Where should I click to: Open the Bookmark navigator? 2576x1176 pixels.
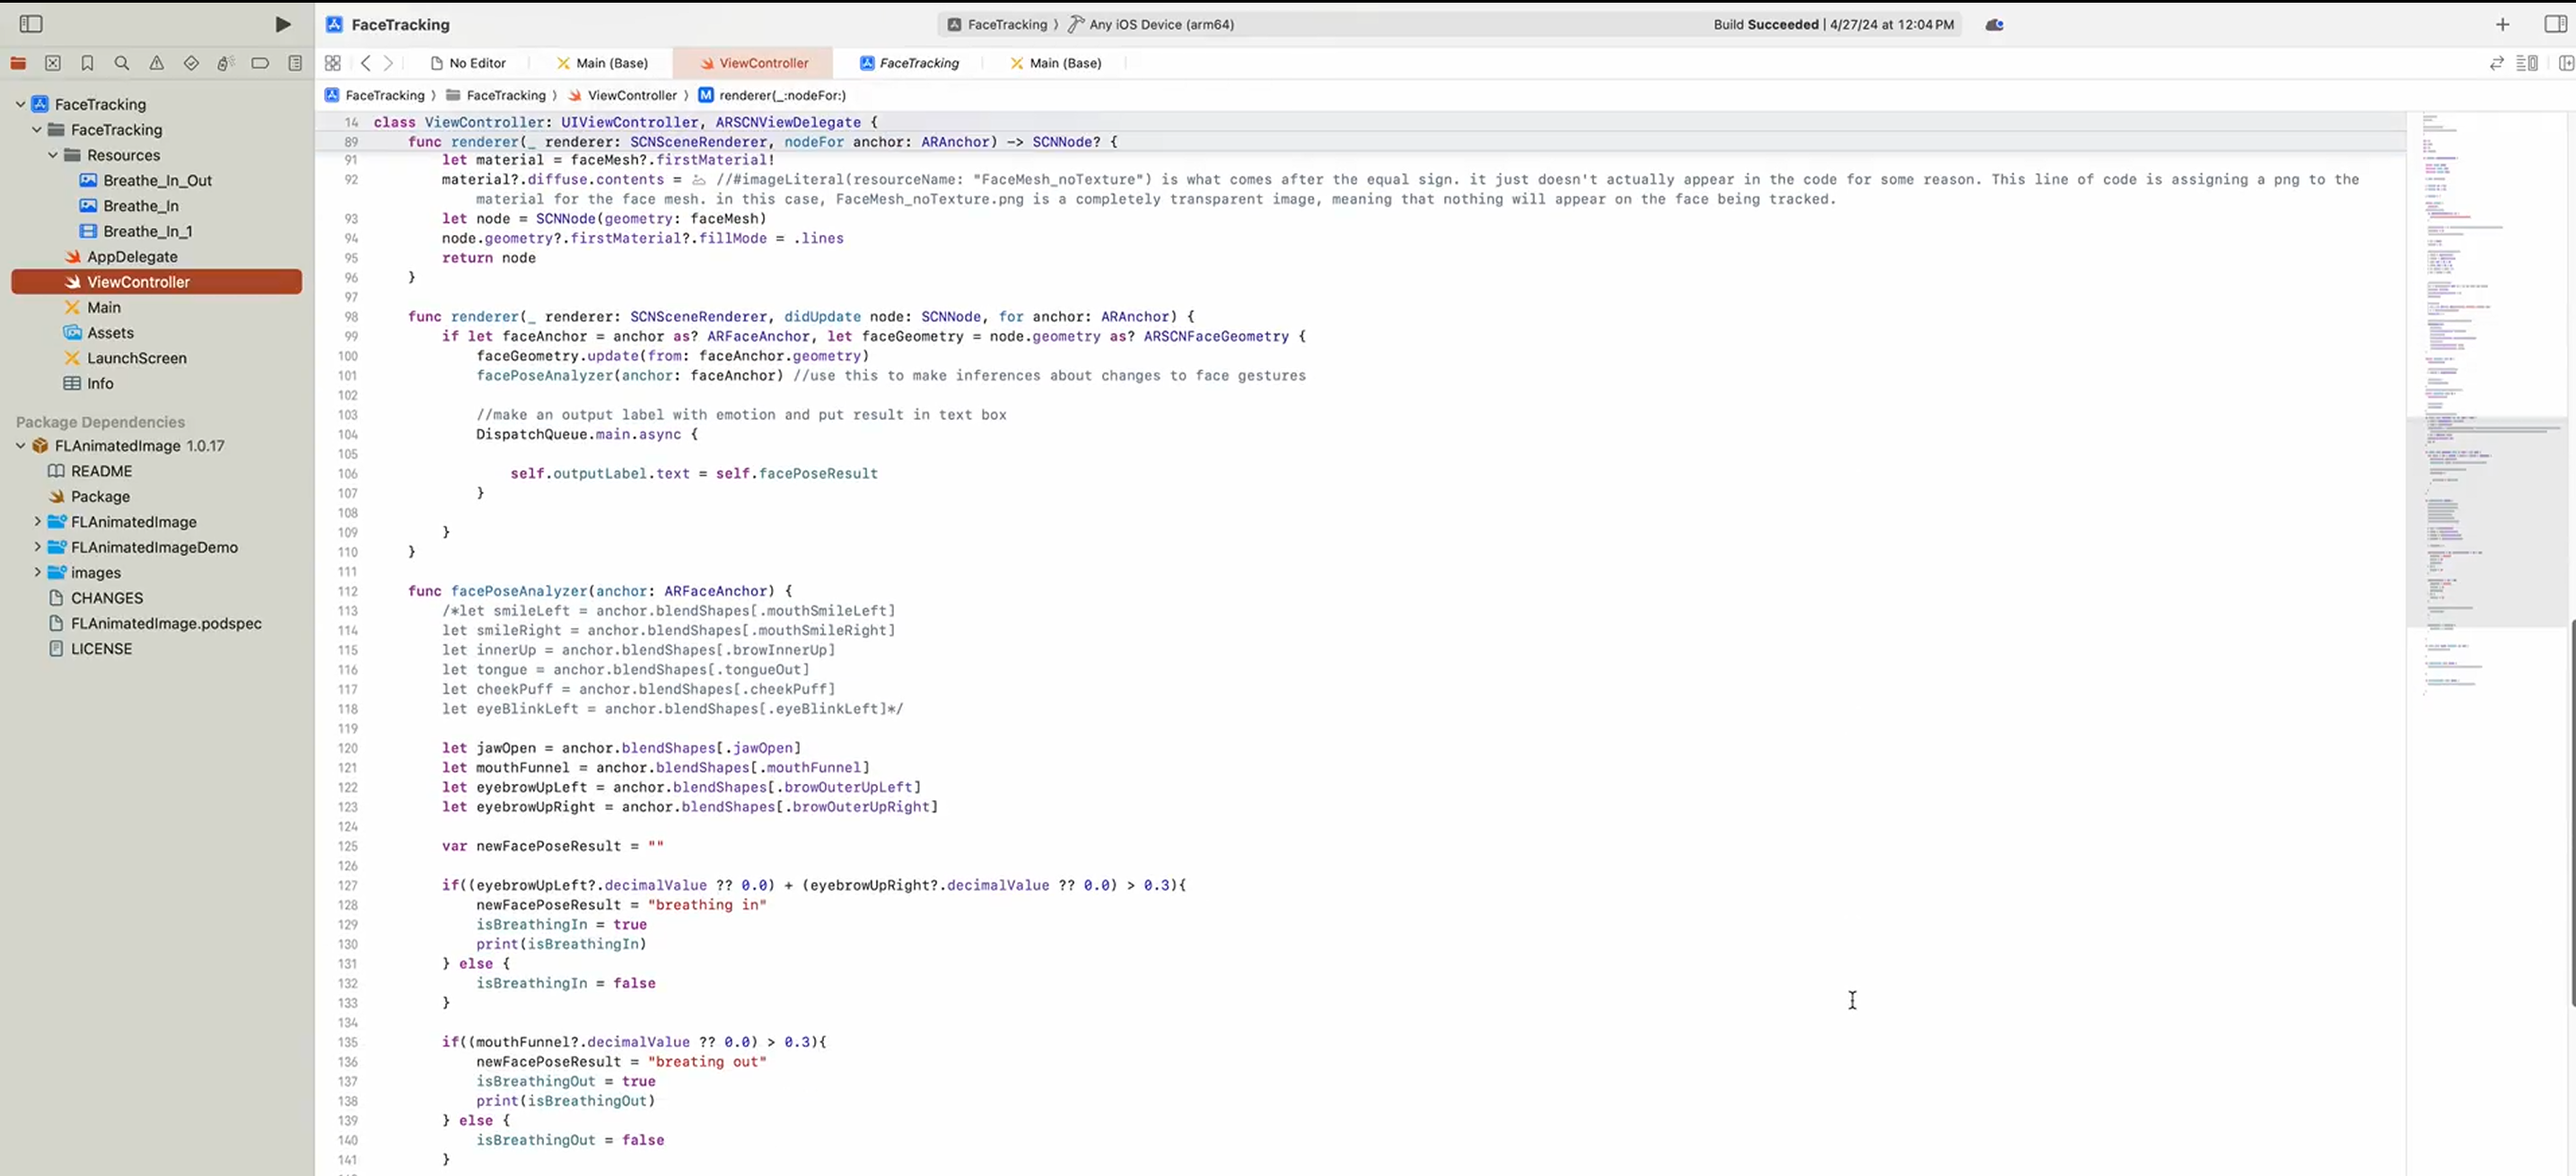87,63
